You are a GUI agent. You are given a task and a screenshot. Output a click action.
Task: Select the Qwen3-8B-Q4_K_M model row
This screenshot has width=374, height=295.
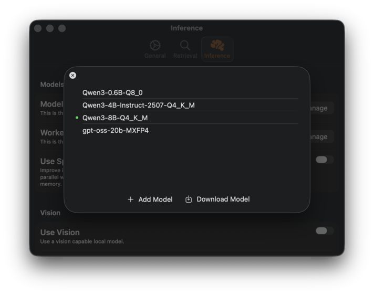115,118
